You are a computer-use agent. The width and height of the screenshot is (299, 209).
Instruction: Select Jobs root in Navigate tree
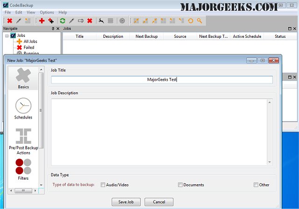point(21,35)
